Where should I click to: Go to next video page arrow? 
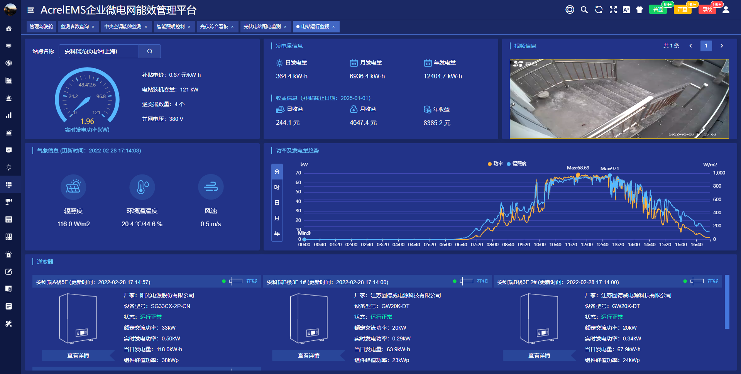pos(721,46)
